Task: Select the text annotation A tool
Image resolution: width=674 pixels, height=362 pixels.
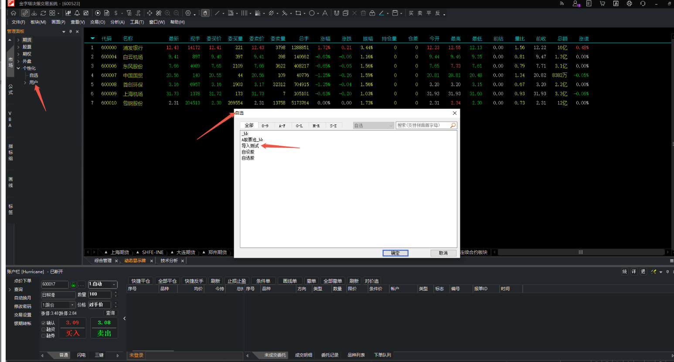Action: tap(325, 13)
